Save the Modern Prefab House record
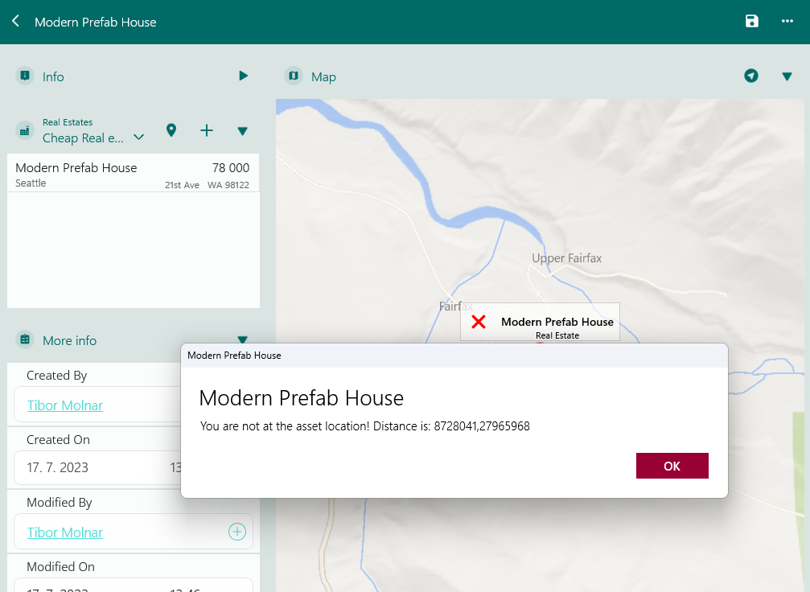This screenshot has height=592, width=810. click(751, 22)
